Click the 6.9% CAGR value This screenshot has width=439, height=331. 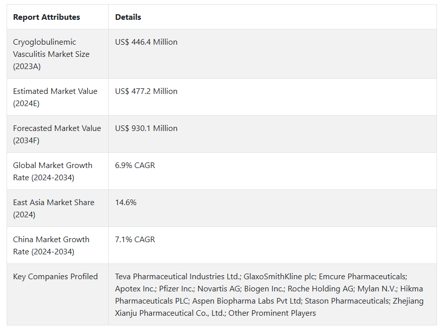[135, 165]
